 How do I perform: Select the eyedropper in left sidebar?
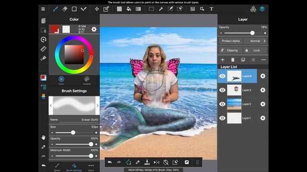(x=44, y=147)
